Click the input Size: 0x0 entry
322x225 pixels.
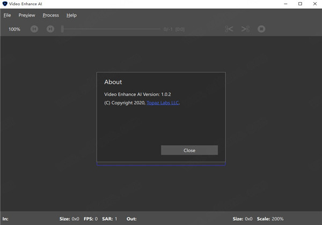click(69, 219)
